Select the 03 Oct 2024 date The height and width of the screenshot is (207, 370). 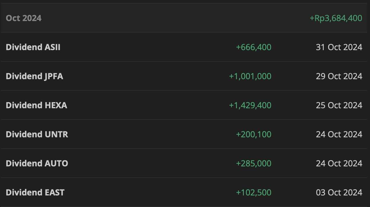pos(339,192)
